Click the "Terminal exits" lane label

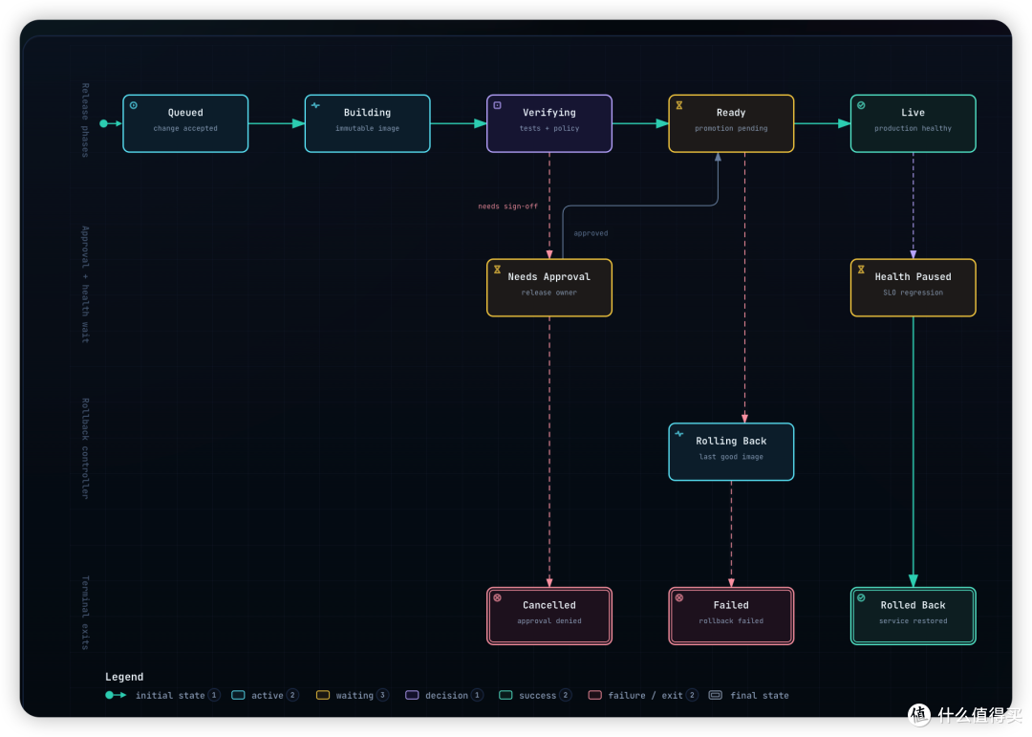pyautogui.click(x=86, y=613)
